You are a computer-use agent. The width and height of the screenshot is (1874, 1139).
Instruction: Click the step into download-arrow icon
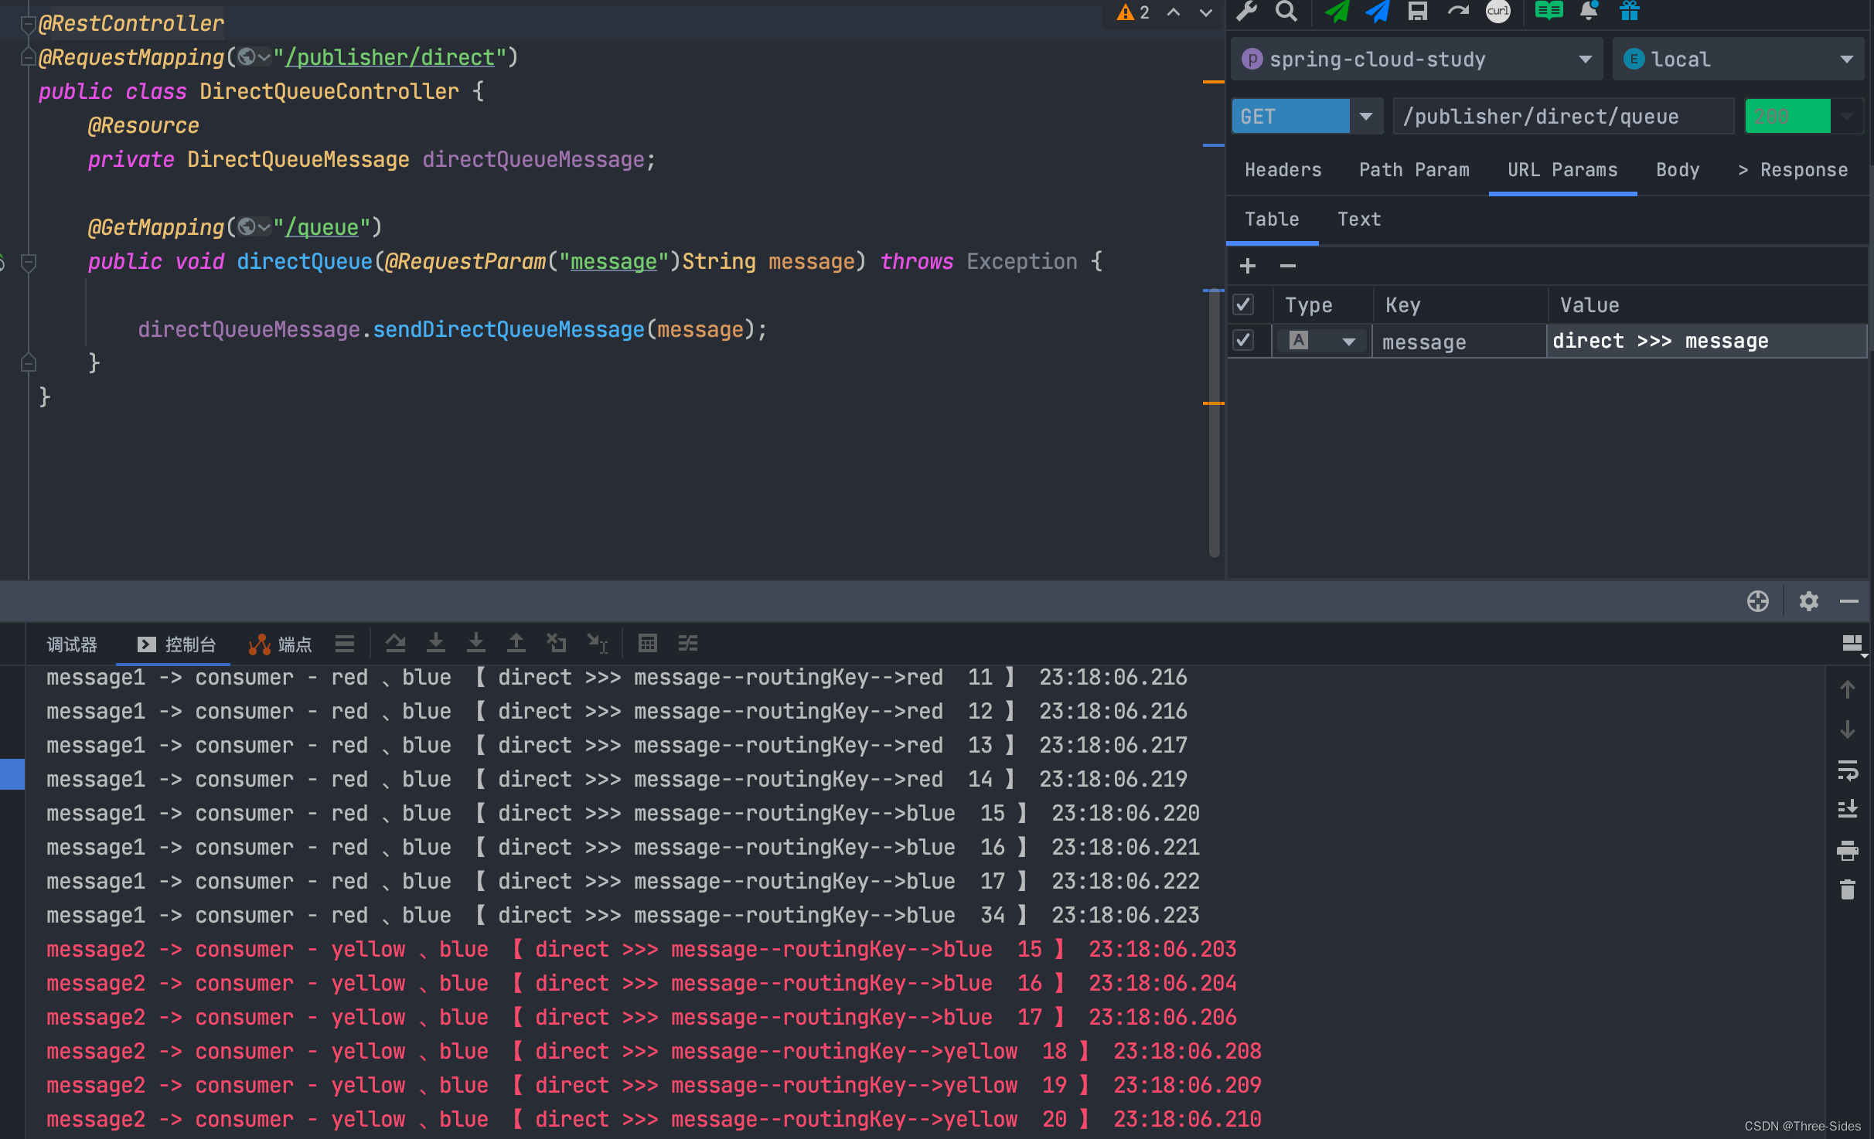click(436, 644)
